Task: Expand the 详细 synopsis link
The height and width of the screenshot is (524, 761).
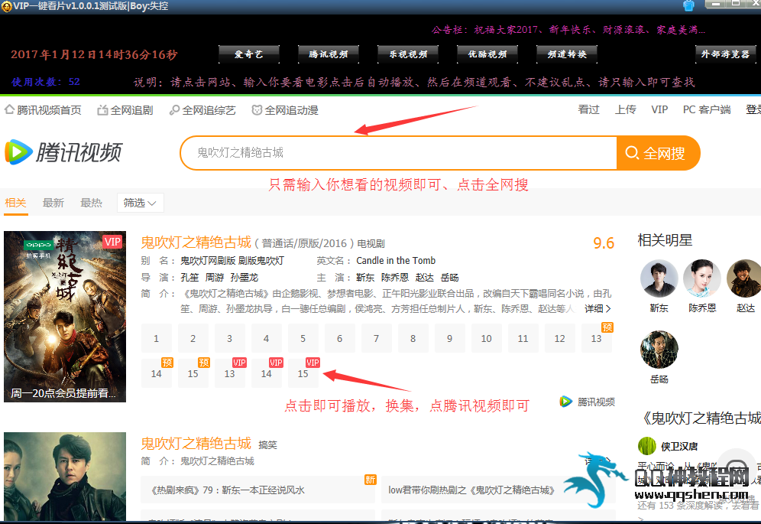Action: click(597, 309)
